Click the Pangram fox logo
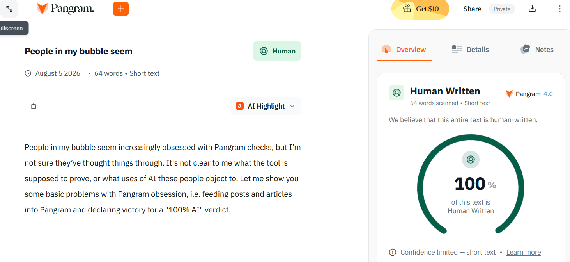The height and width of the screenshot is (262, 570). 42,9
